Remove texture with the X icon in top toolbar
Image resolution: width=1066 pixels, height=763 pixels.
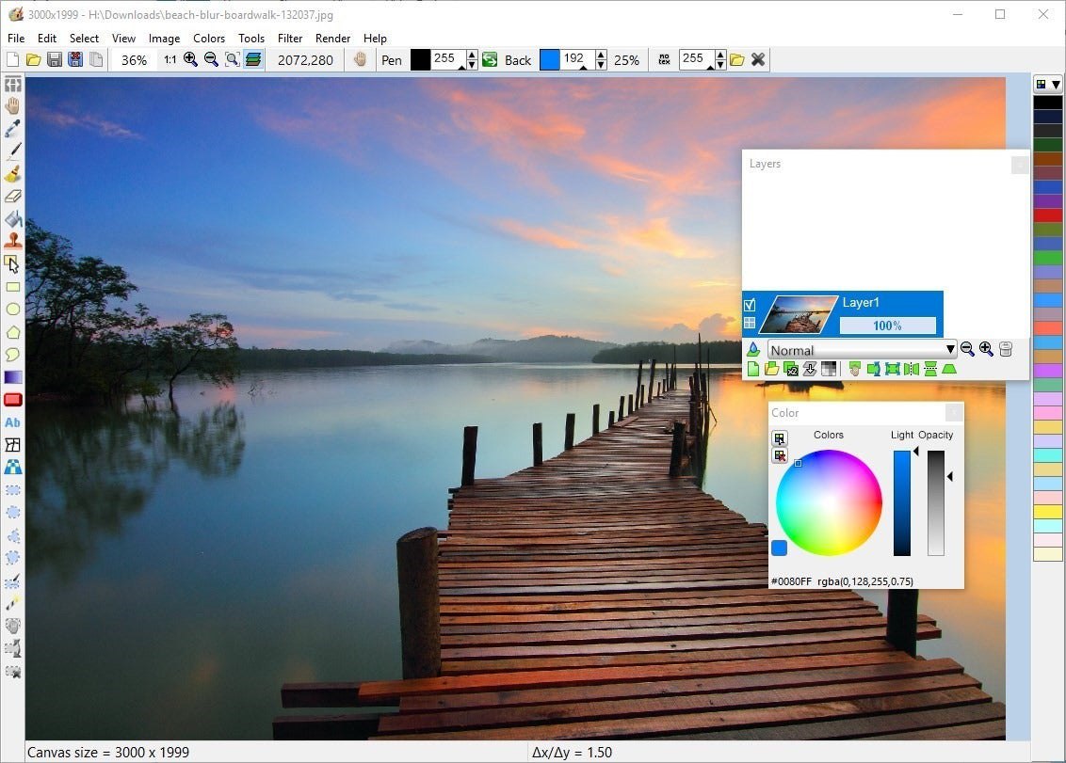[x=758, y=60]
